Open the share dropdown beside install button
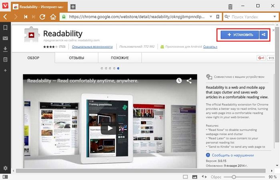 (x=263, y=35)
